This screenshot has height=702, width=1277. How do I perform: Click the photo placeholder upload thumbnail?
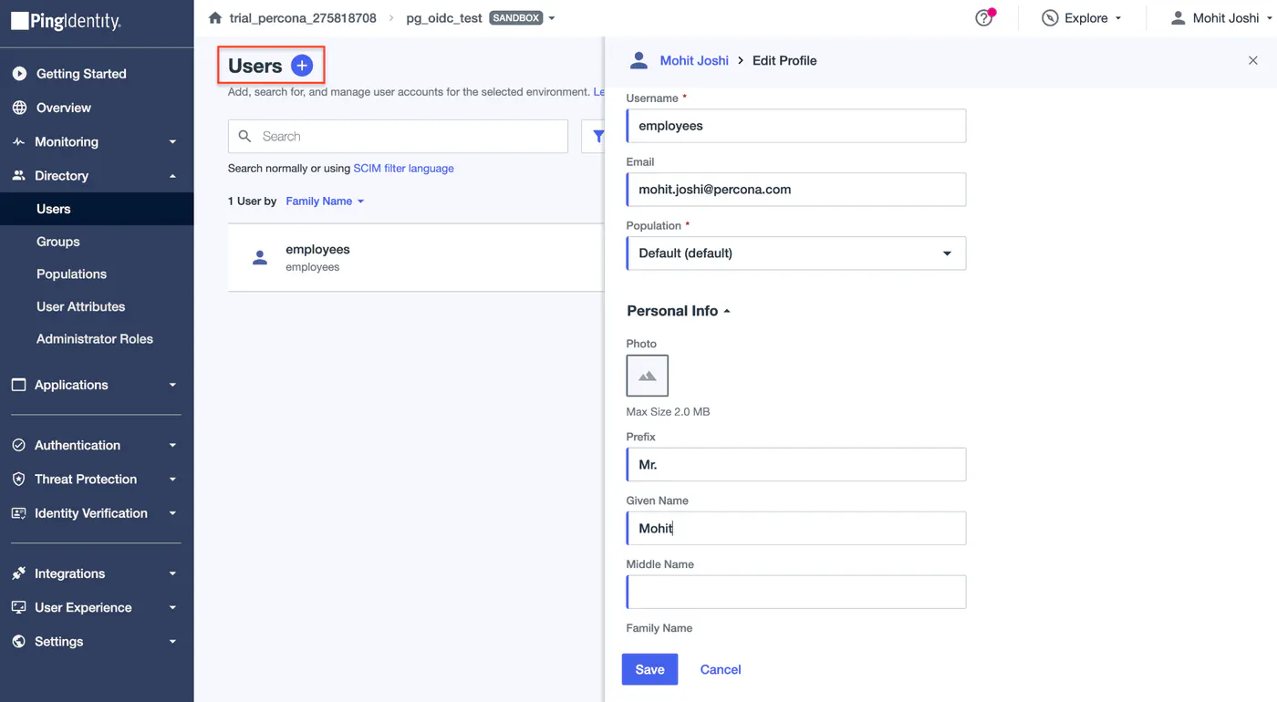pos(647,376)
